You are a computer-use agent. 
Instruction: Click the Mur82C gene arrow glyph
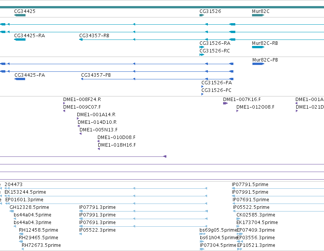pos(258,15)
